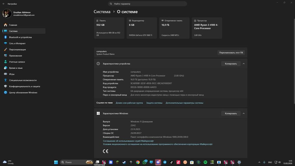Click the Система breadcrumb link

pyautogui.click(x=102, y=12)
